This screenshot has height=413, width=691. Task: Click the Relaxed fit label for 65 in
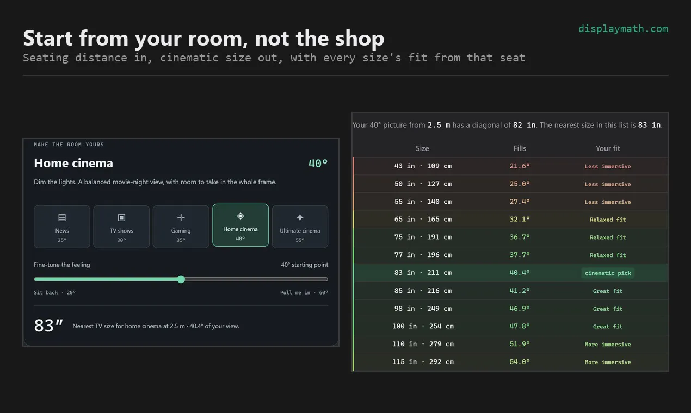608,220
